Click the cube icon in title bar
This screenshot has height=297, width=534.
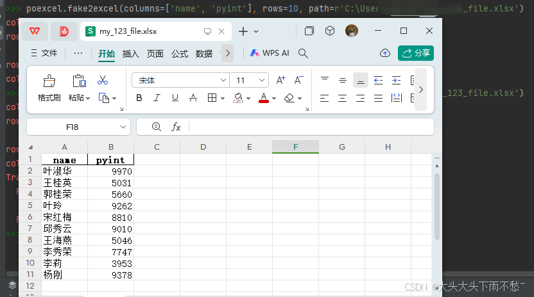tap(330, 31)
